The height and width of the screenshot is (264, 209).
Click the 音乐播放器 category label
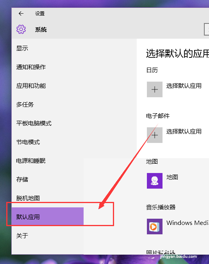coord(161,207)
